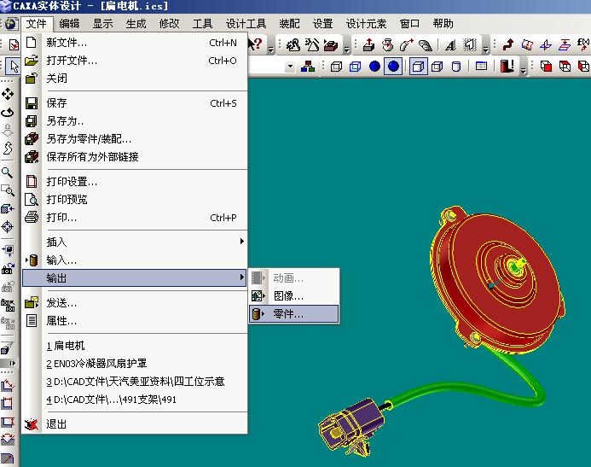The image size is (591, 467).
Task: Click the context help question-mark icon
Action: [x=255, y=44]
